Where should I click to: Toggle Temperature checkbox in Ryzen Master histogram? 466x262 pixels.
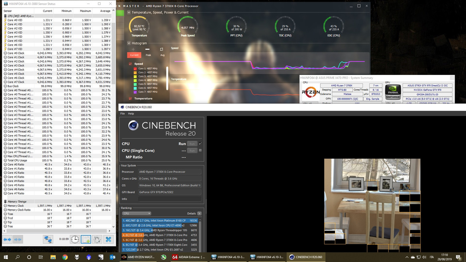point(130,98)
